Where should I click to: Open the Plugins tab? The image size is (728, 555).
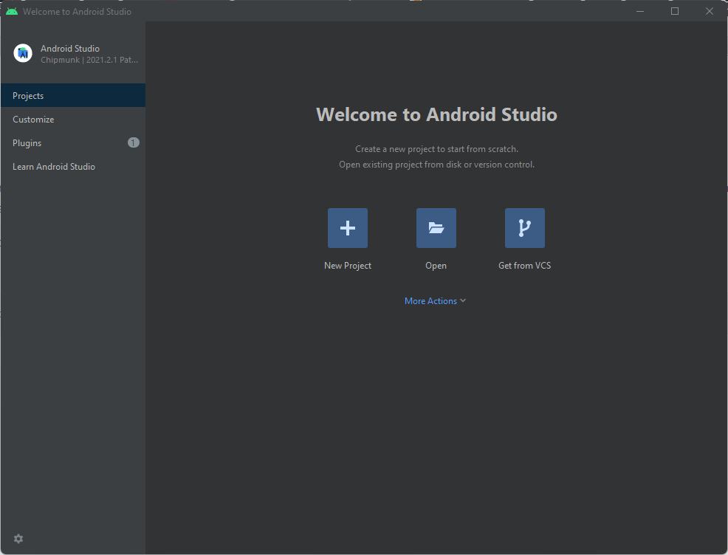[x=73, y=143]
